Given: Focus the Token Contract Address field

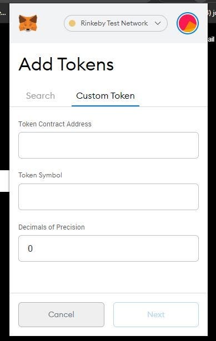Looking at the screenshot, I should coord(108,145).
